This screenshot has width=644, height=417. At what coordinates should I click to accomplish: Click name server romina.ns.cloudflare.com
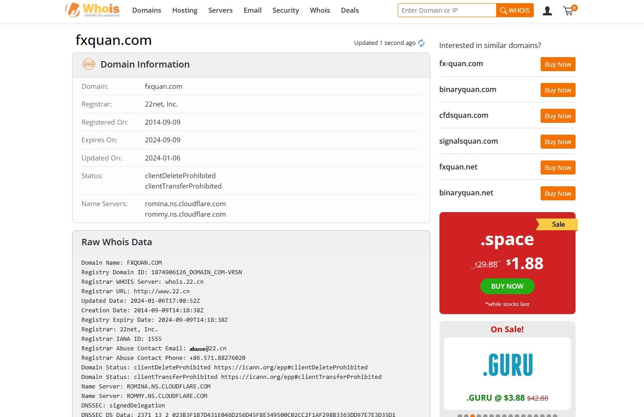tap(185, 204)
